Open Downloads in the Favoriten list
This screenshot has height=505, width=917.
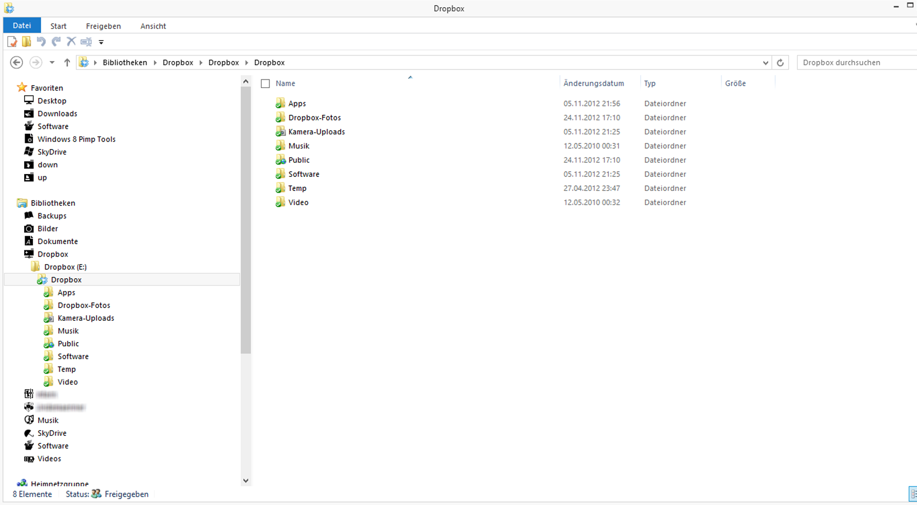click(x=57, y=114)
